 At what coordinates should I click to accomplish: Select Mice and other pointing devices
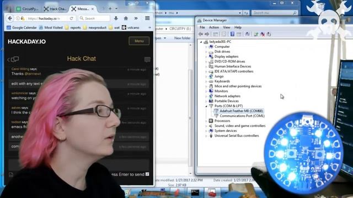click(238, 86)
